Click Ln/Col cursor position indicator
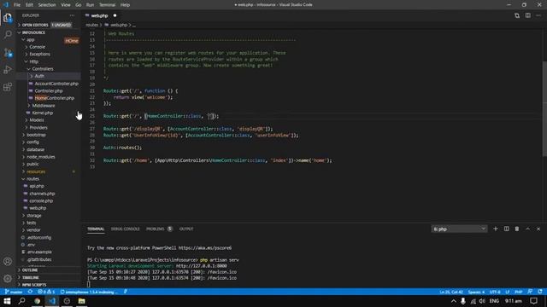 451,292
